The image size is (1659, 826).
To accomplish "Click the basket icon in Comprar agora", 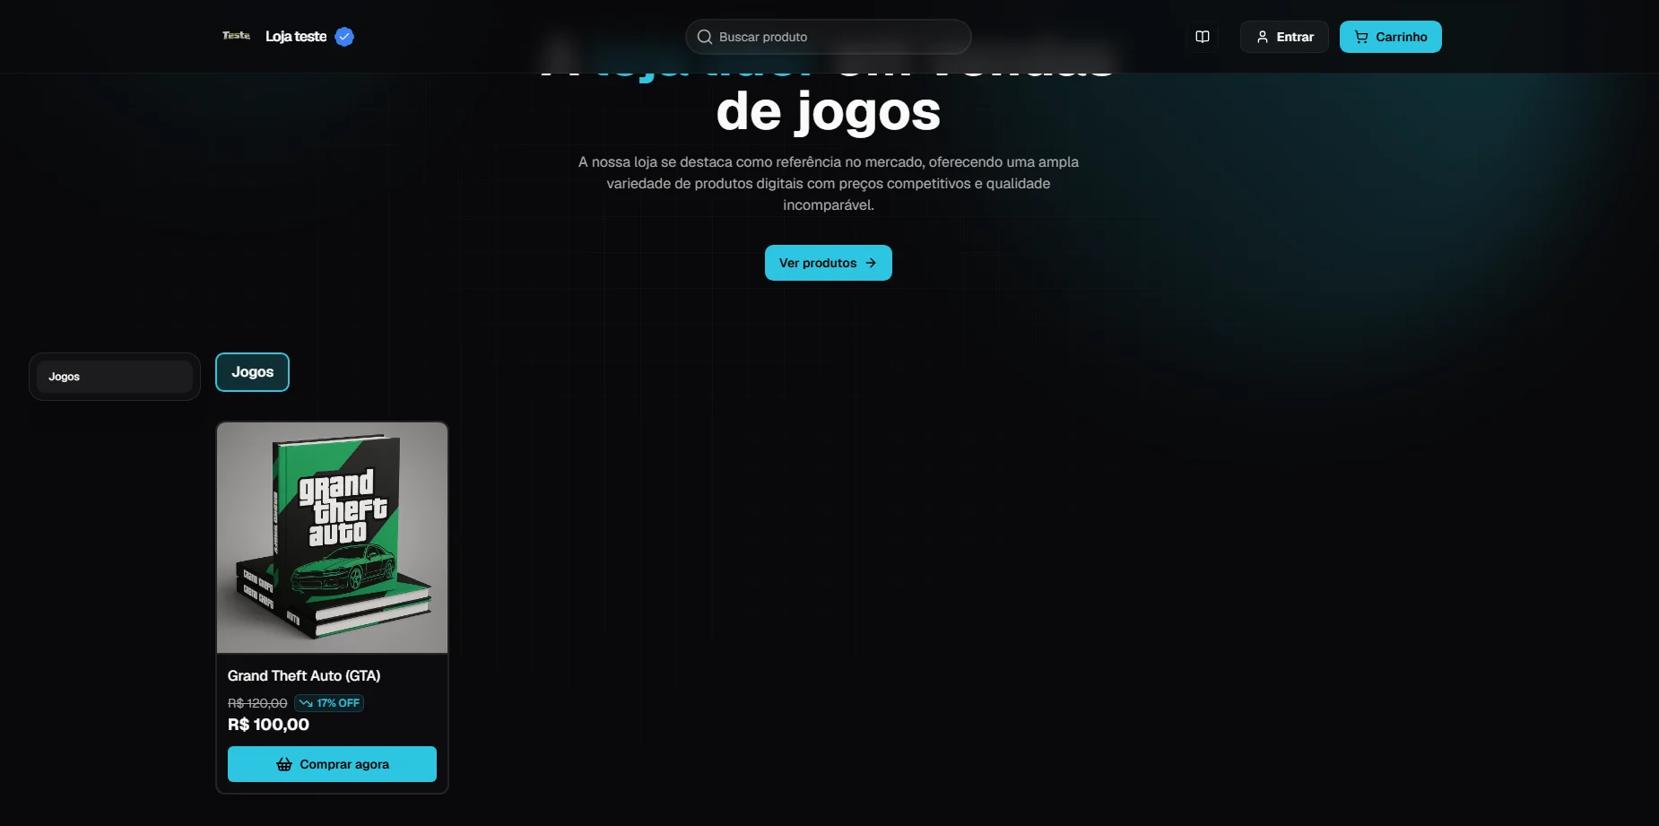I will (x=284, y=764).
